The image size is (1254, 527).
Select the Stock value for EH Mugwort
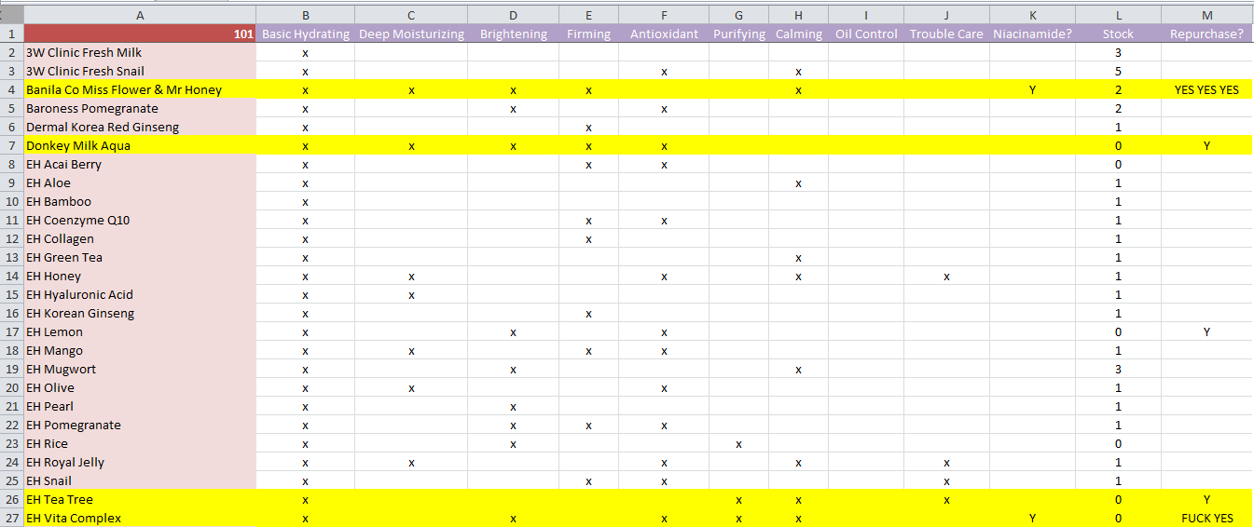pyautogui.click(x=1118, y=370)
